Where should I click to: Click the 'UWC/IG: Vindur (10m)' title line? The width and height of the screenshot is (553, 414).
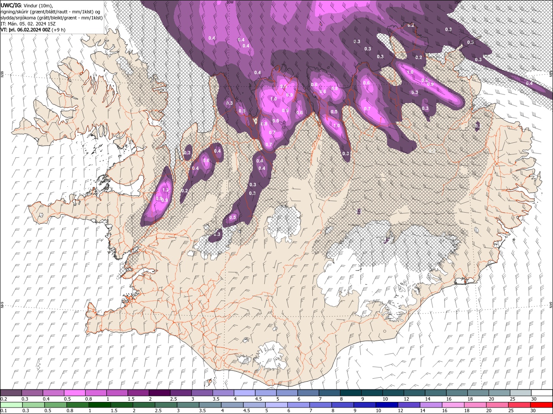coord(27,5)
